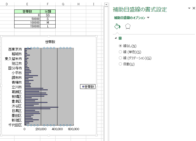Close the 補助目盛線の書式設定 pane

(x=194, y=8)
